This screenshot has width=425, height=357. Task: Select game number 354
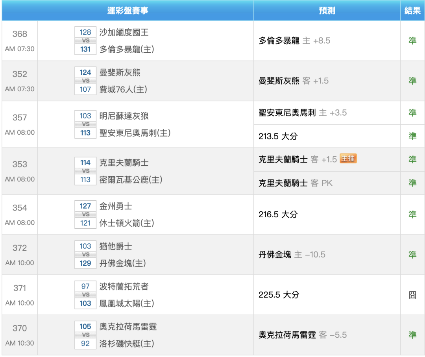tap(20, 208)
